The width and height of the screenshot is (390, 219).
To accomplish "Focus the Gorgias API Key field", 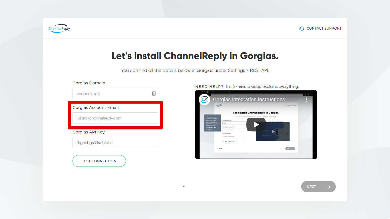I will [115, 143].
